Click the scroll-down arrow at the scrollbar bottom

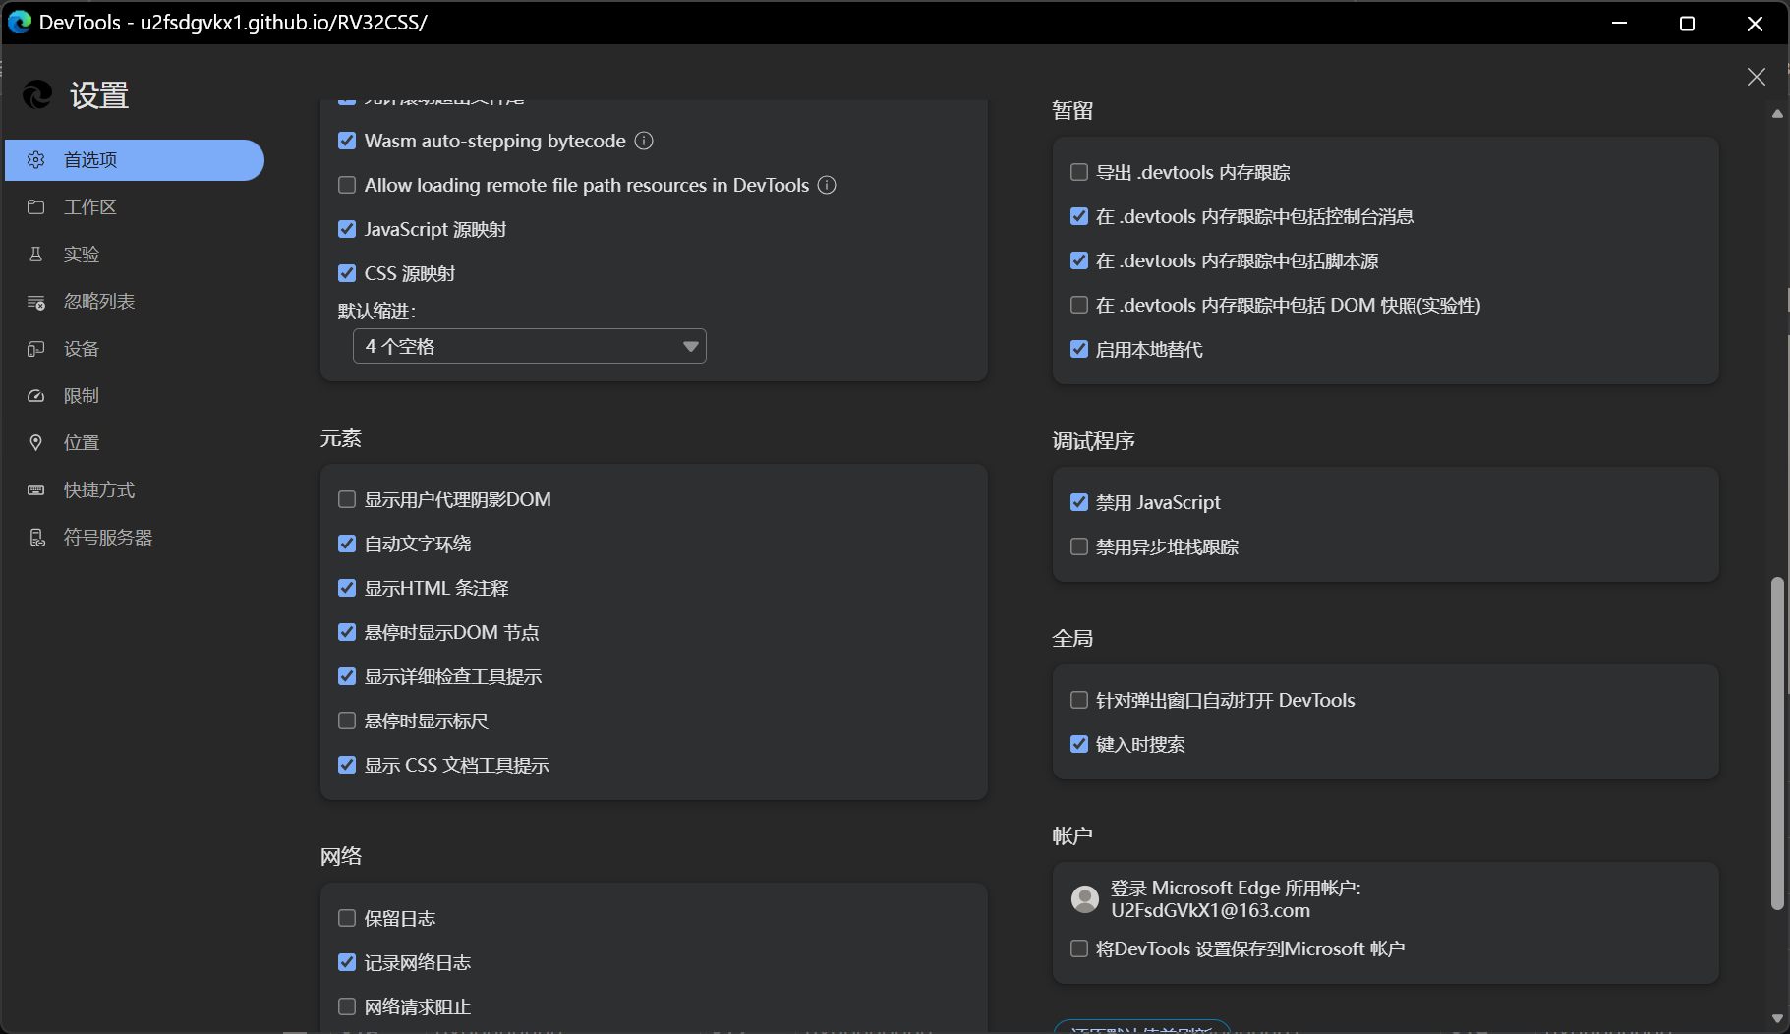1776,1018
